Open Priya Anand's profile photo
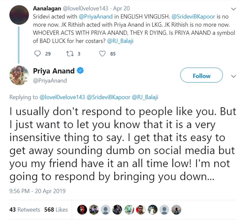Screen dimensions: 242x224 (x=19, y=75)
